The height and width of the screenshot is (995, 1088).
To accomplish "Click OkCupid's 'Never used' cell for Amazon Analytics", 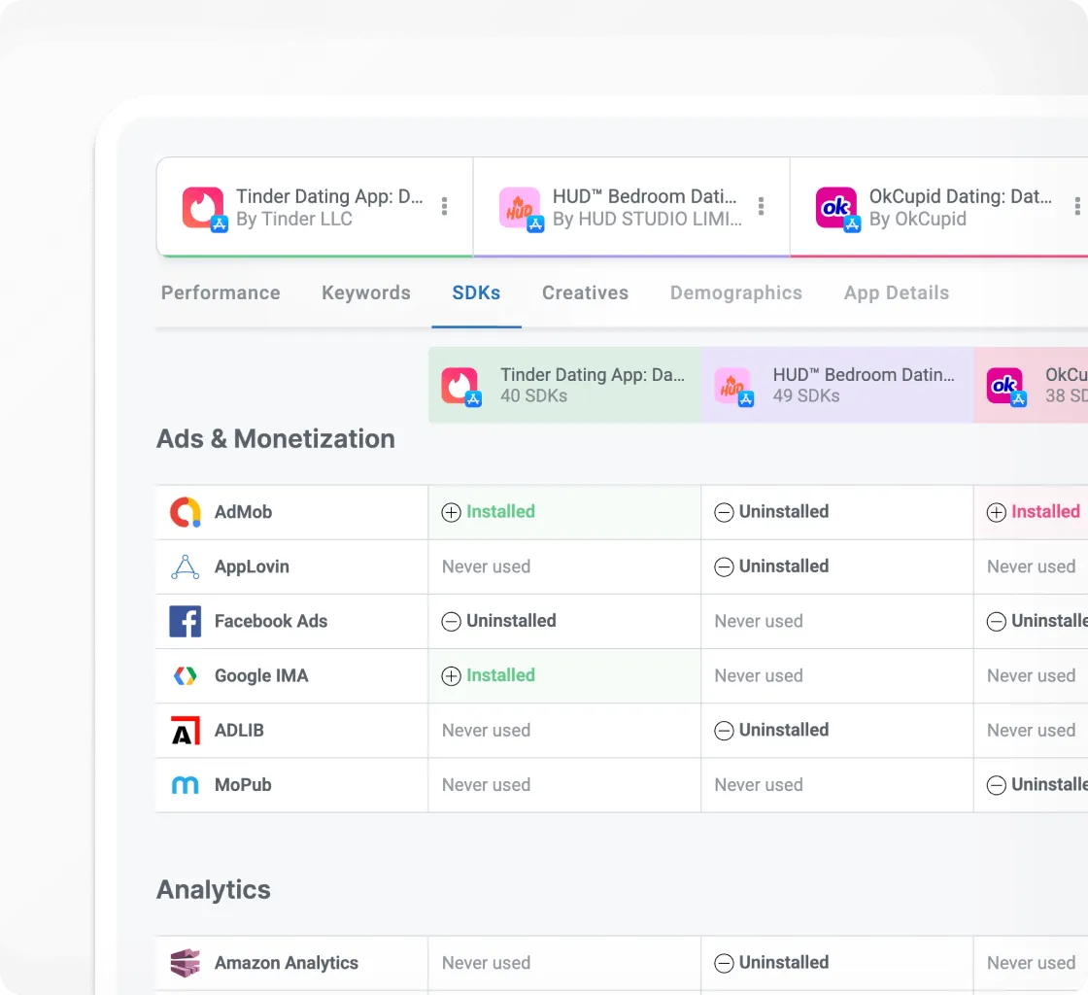I will pyautogui.click(x=1031, y=963).
